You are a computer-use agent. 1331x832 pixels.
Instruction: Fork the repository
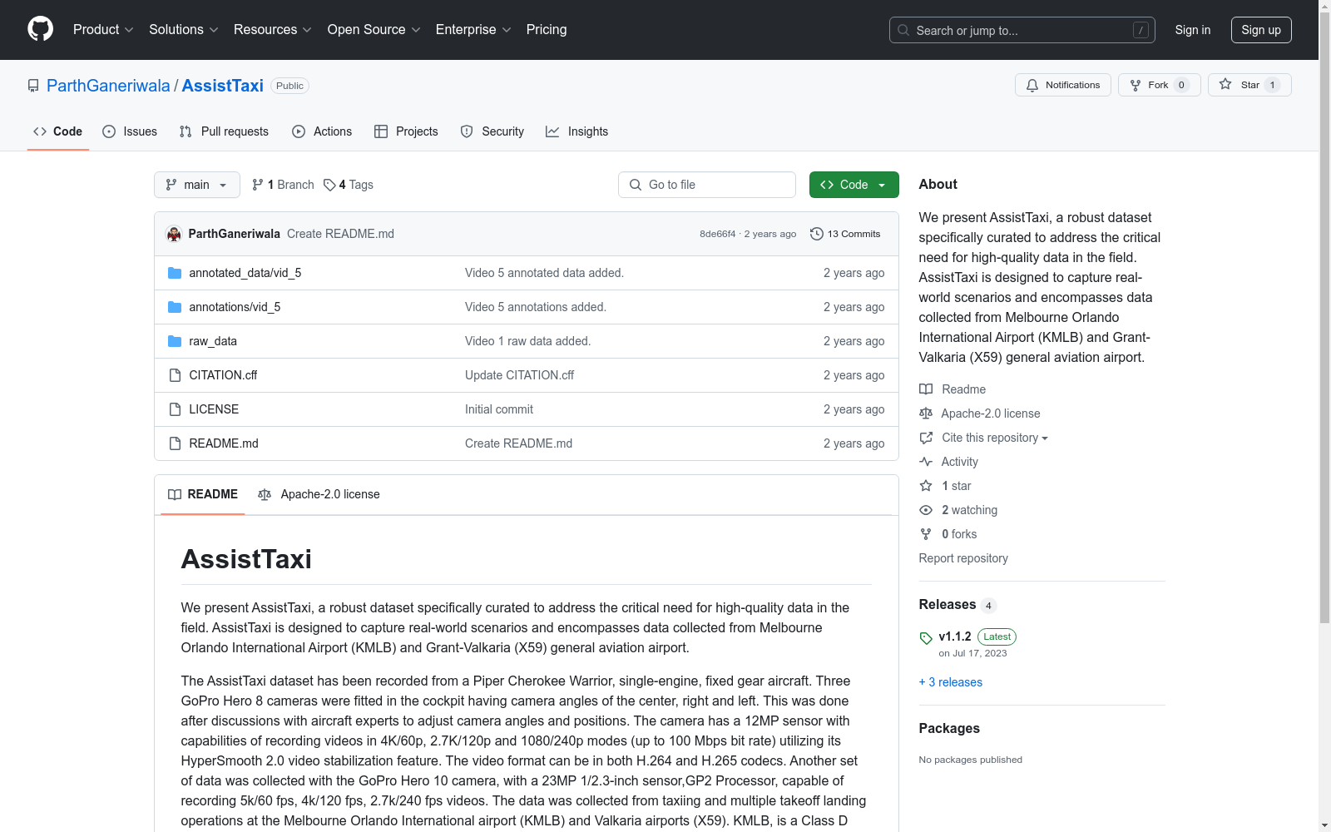(x=1159, y=85)
